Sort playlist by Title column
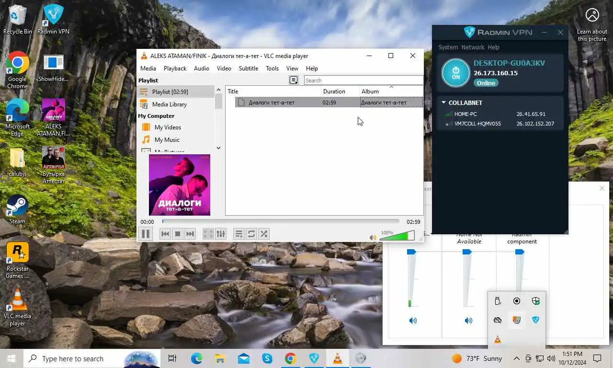This screenshot has height=368, width=613. pyautogui.click(x=273, y=91)
